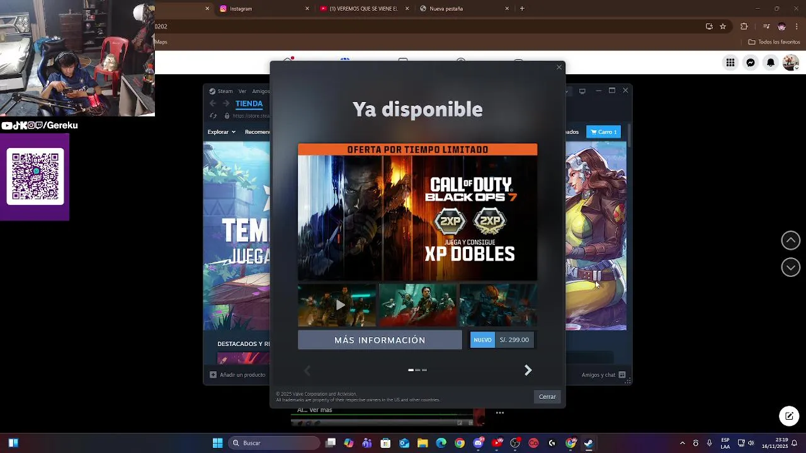Open the Ver menu in Steam window

coord(242,91)
